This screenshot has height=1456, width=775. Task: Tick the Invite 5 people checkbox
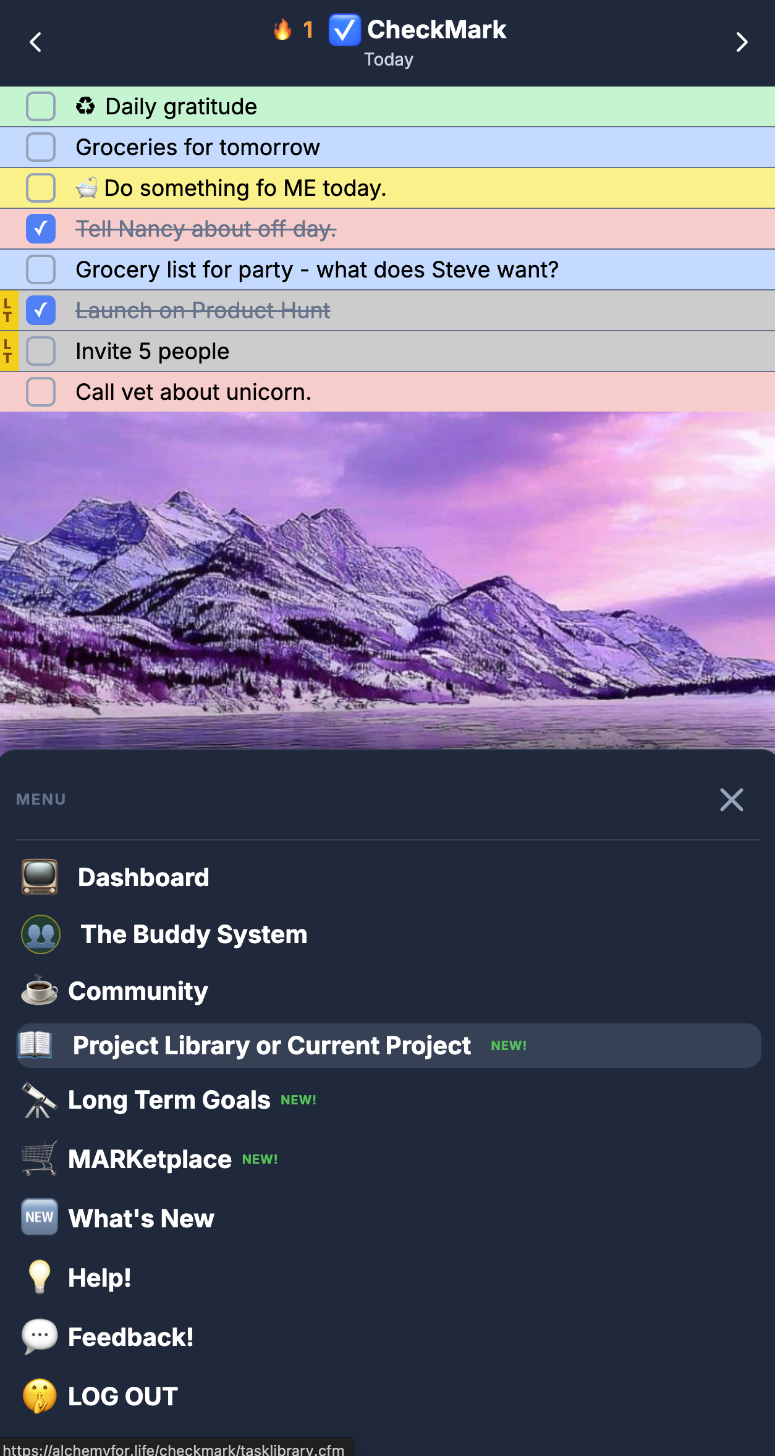41,351
